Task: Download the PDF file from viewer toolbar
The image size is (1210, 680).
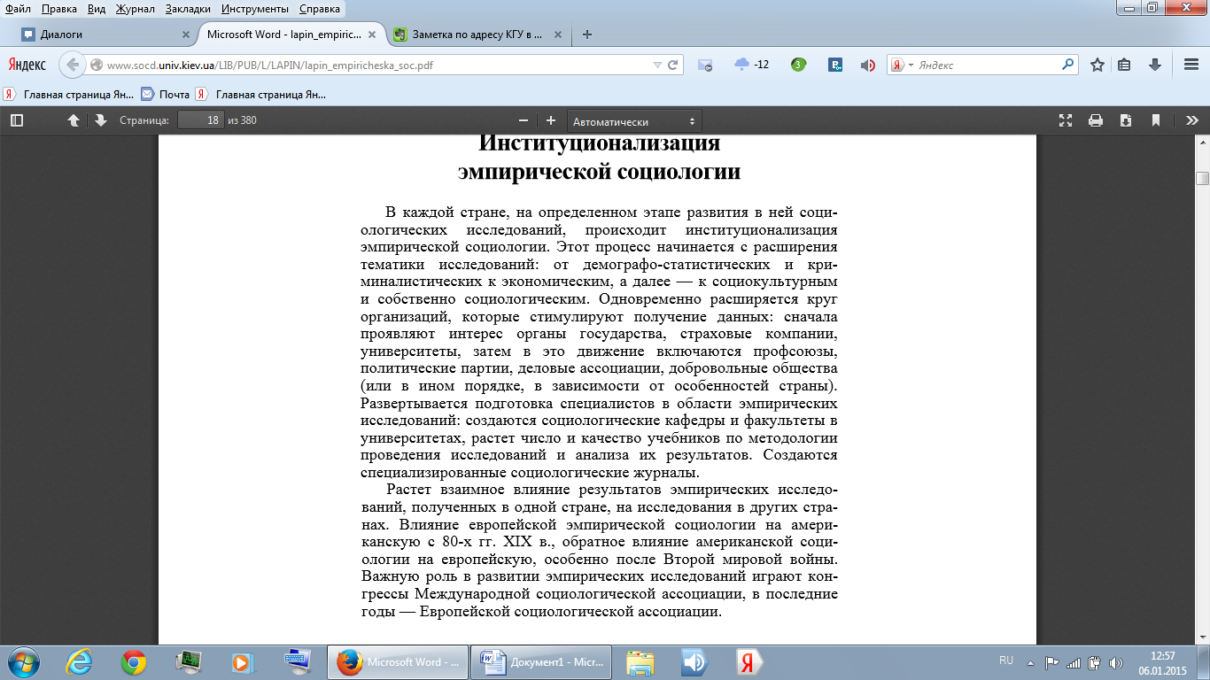Action: [x=1126, y=120]
